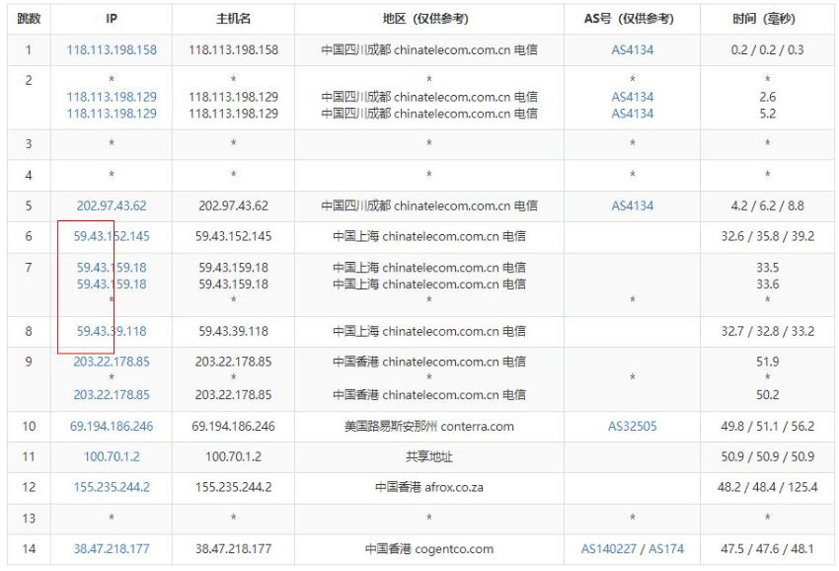Open IP link 118.113.198.158 in hop 1

(x=112, y=49)
